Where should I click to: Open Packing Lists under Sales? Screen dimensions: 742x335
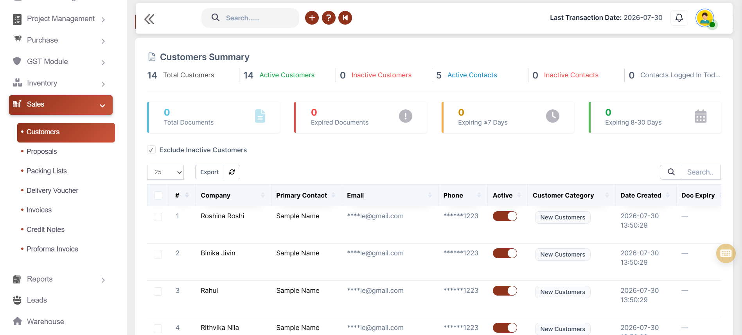coord(47,171)
